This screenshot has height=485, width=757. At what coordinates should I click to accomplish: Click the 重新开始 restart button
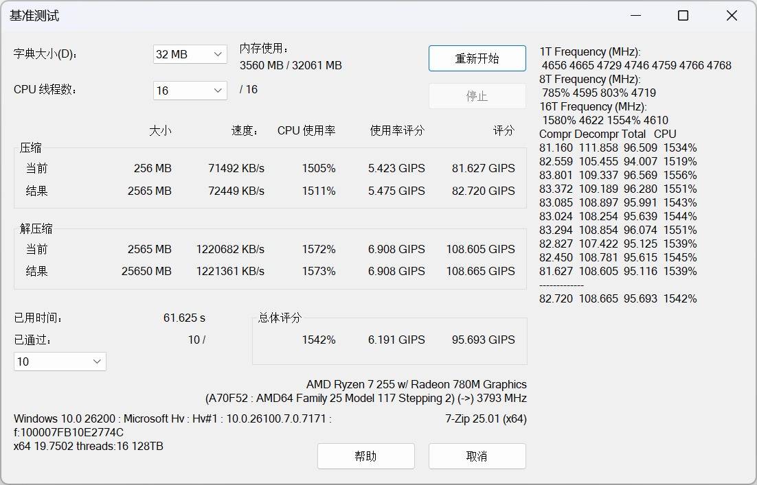coord(477,58)
